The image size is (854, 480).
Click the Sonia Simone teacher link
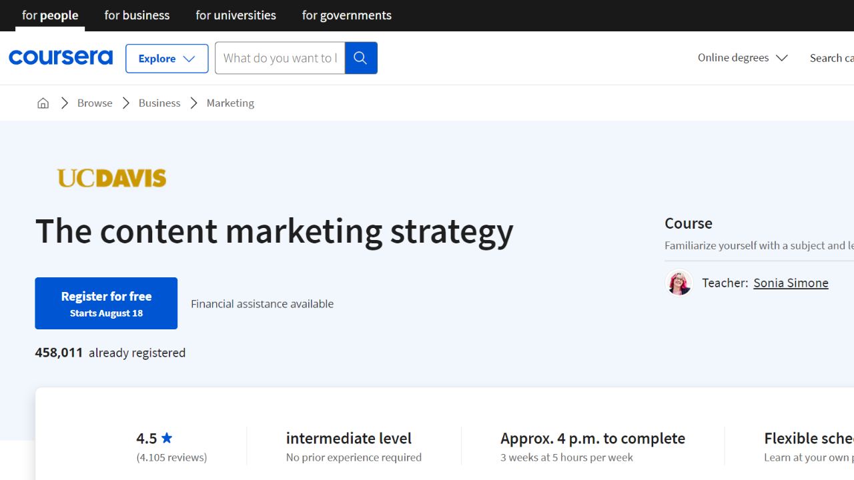pyautogui.click(x=791, y=283)
